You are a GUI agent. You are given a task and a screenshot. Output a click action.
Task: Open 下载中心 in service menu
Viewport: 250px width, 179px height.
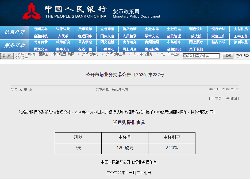[x=107, y=49]
